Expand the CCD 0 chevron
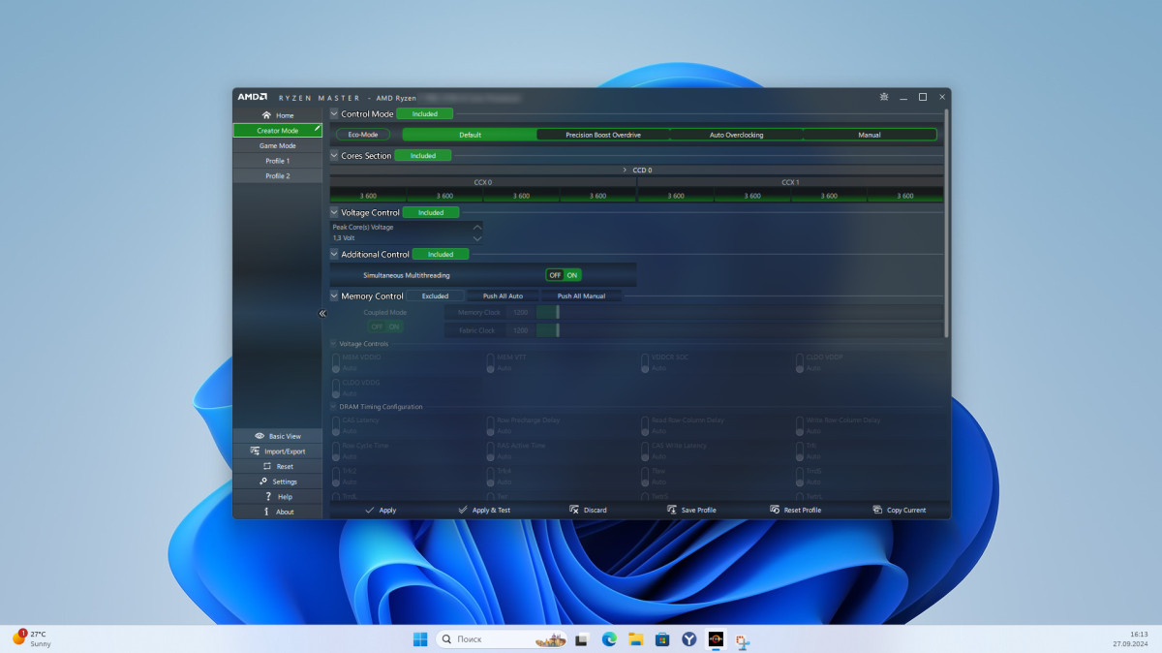This screenshot has width=1162, height=653. [625, 170]
